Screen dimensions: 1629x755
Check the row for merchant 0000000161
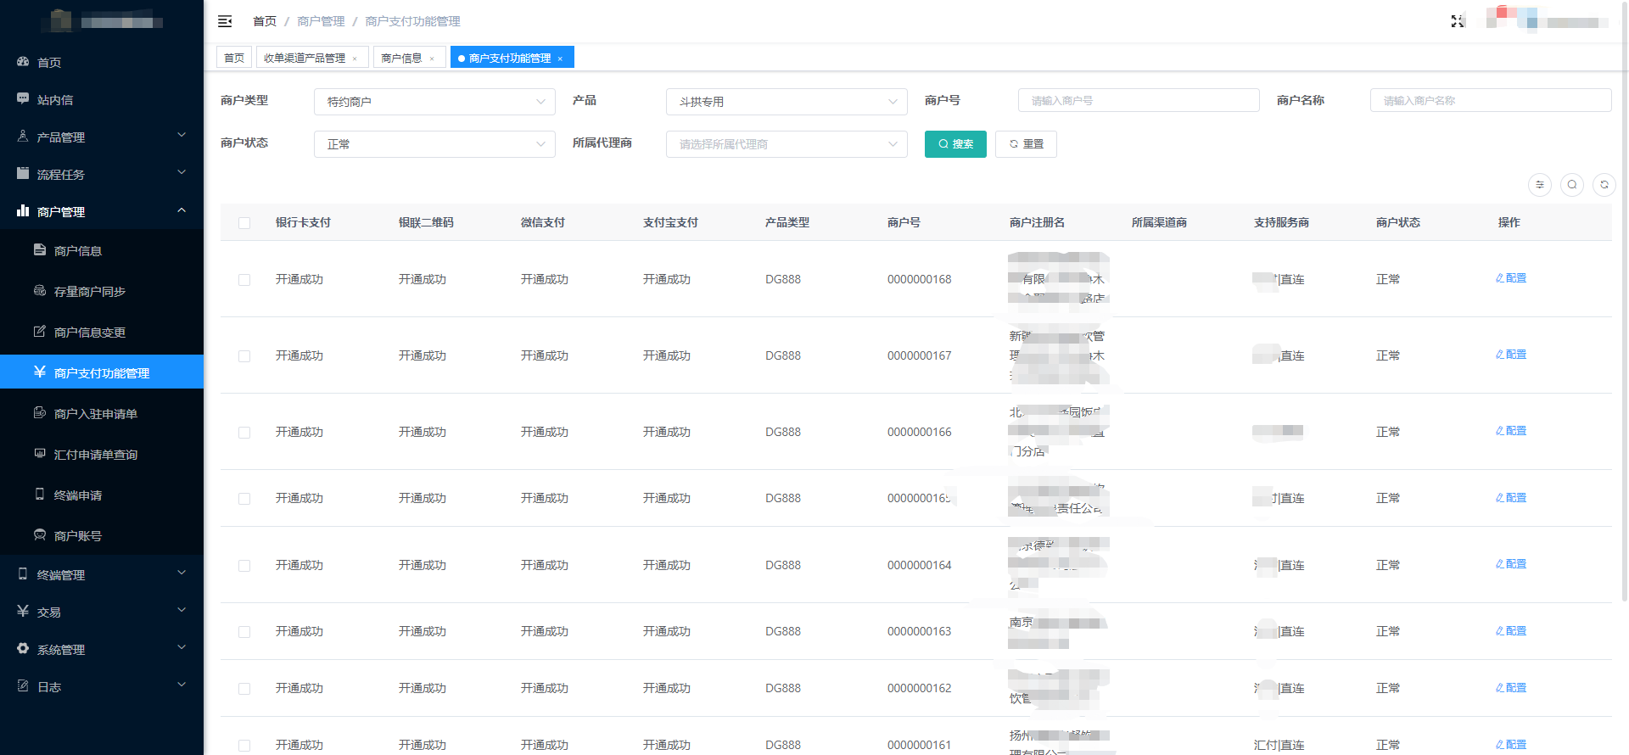pyautogui.click(x=244, y=746)
